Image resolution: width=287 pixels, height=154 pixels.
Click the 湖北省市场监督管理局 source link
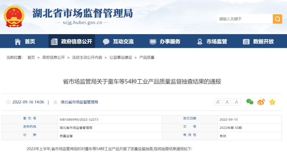(x=79, y=102)
